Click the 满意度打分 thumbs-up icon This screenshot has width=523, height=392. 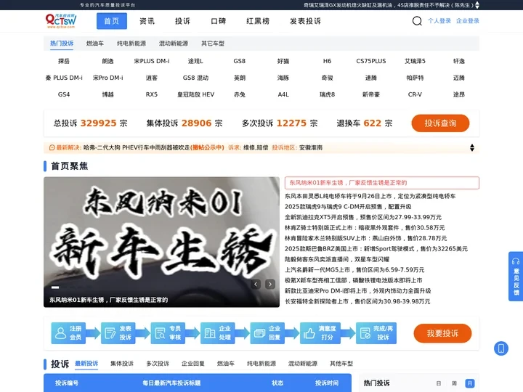click(309, 333)
